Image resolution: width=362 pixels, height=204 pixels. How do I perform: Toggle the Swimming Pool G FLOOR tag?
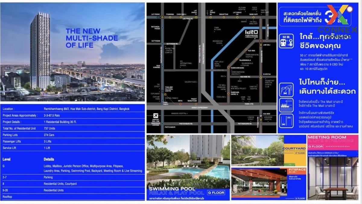(x=217, y=193)
